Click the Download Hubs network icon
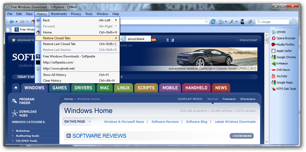Viewport: 306px width, 152px height. pyautogui.click(x=15, y=114)
